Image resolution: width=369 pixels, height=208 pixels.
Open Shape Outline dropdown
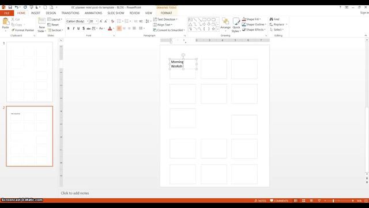[x=254, y=24]
